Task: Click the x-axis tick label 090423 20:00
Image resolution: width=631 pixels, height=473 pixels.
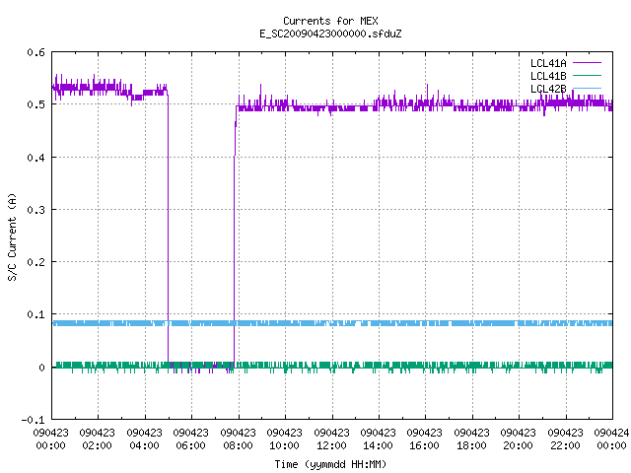Action: [x=518, y=439]
